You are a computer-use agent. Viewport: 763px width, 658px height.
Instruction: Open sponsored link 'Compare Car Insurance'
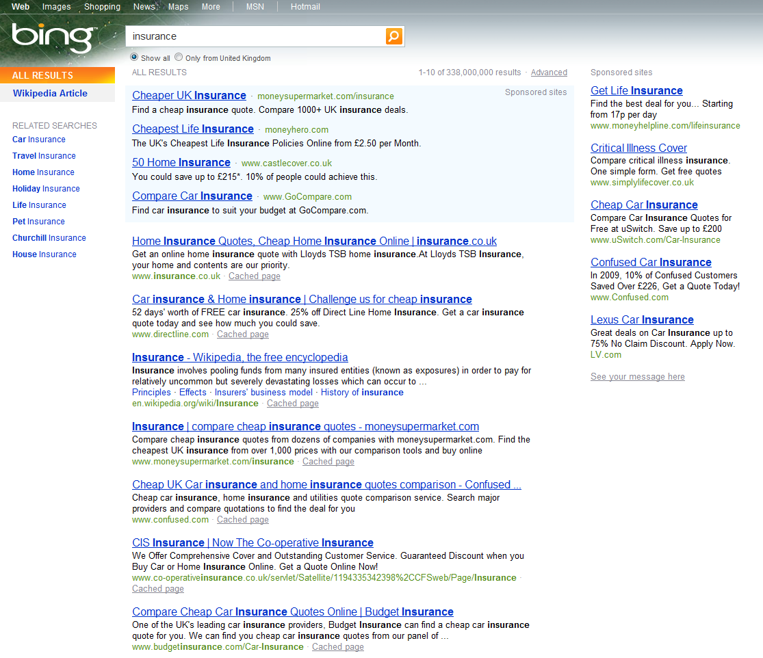pos(192,196)
